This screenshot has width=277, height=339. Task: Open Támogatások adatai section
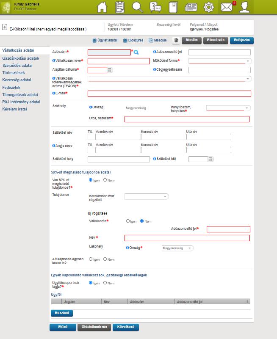pyautogui.click(x=20, y=94)
